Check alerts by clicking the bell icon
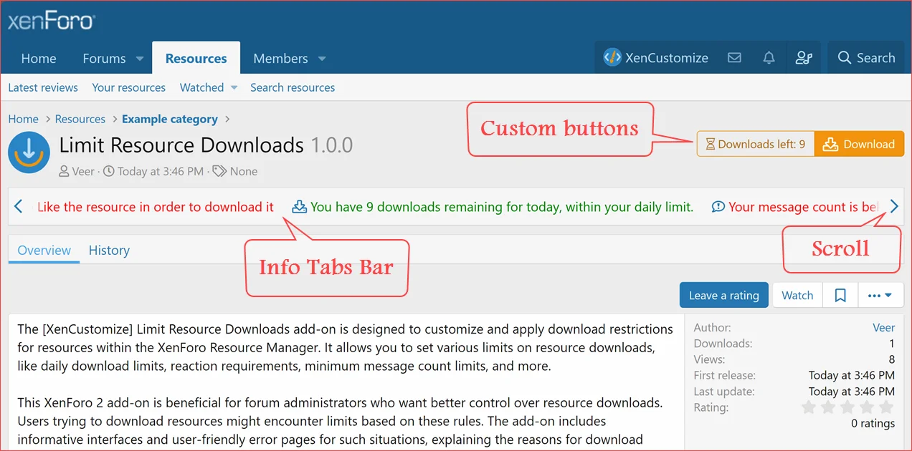 pos(769,58)
